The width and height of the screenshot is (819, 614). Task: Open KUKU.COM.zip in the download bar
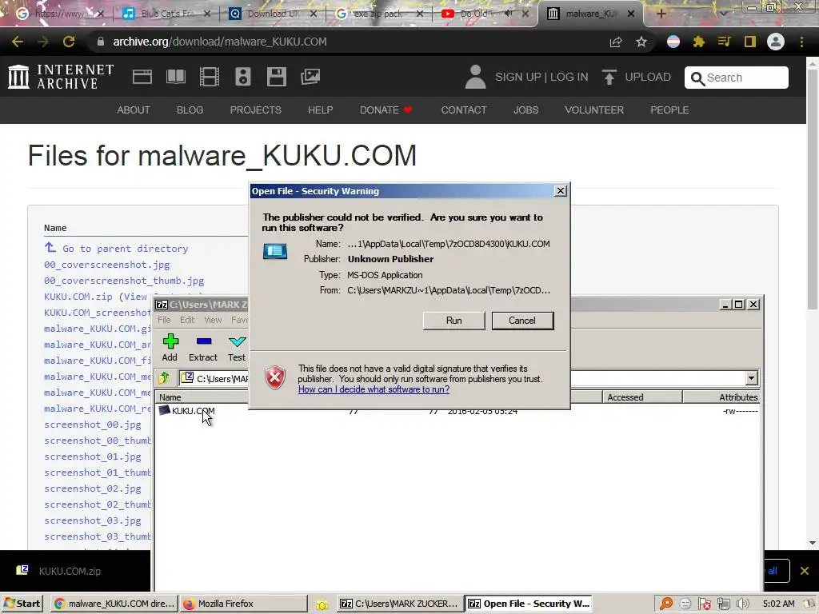tap(70, 571)
